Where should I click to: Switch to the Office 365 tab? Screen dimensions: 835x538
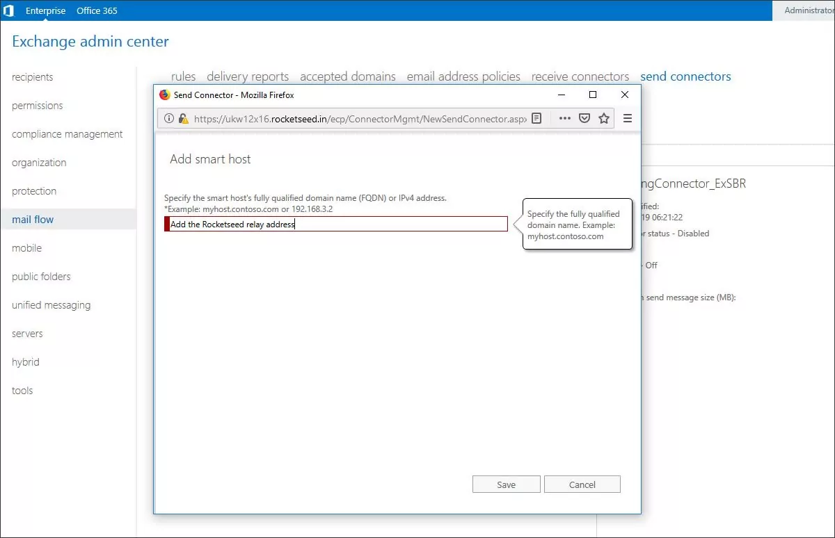97,10
